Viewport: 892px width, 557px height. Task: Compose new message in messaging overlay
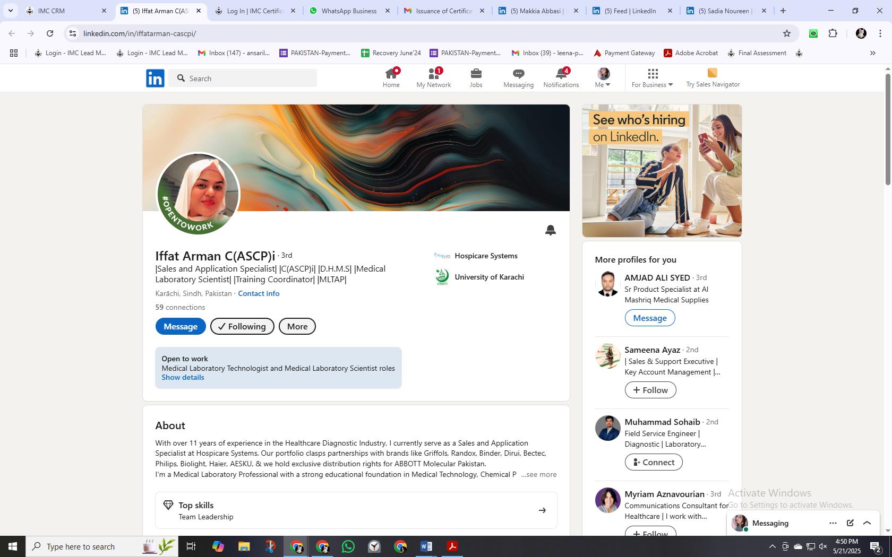[x=850, y=523]
